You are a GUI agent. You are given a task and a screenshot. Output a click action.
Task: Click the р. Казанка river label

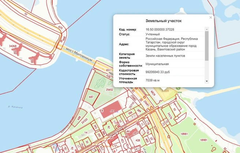click(15, 107)
